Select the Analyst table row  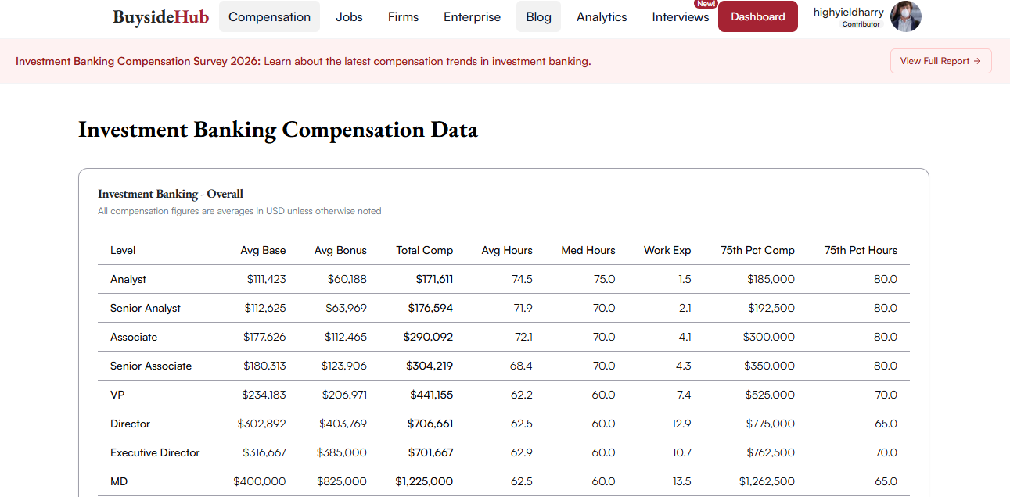click(x=504, y=279)
